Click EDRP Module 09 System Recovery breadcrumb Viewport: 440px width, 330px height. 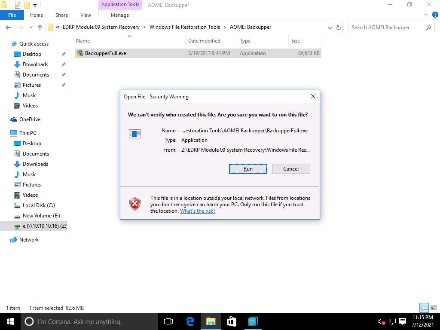tap(101, 27)
